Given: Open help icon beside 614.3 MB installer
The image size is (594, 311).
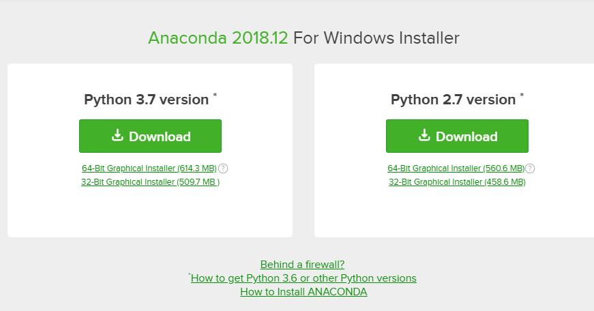Looking at the screenshot, I should coord(223,168).
